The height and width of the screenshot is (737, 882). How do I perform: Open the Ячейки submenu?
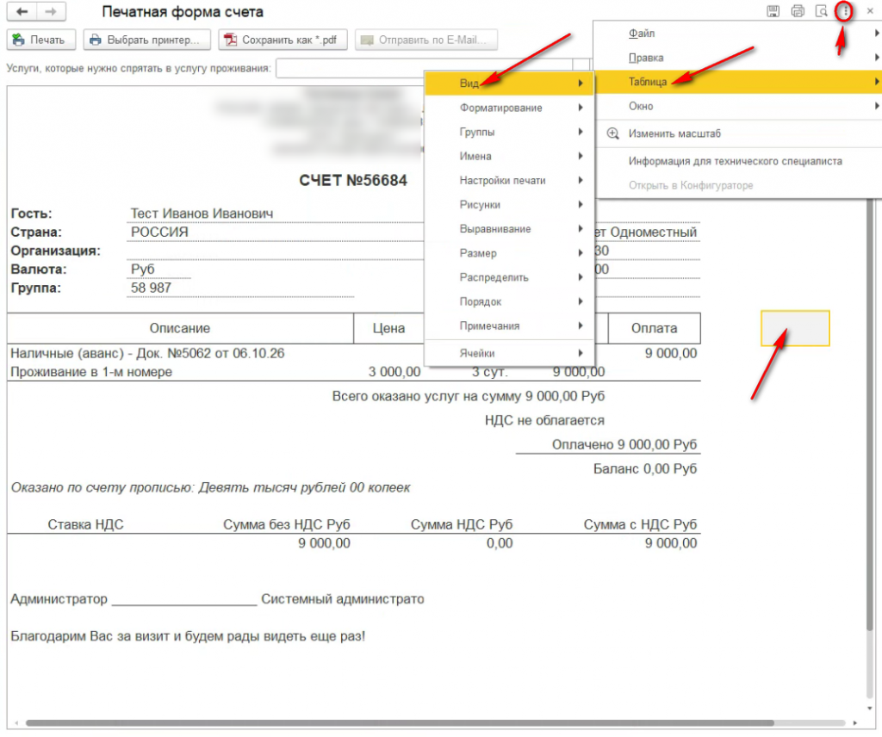tap(510, 353)
